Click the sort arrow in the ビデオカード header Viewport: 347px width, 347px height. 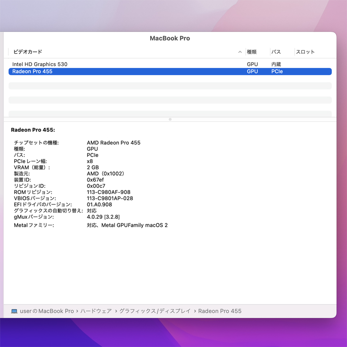tap(240, 52)
